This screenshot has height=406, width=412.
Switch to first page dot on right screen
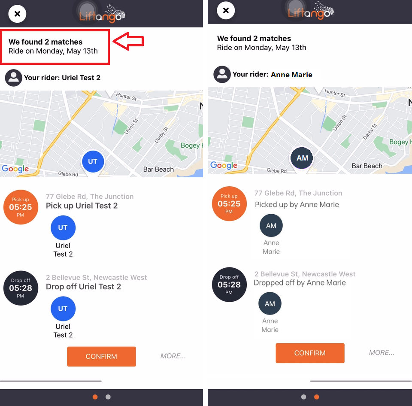[x=303, y=397]
